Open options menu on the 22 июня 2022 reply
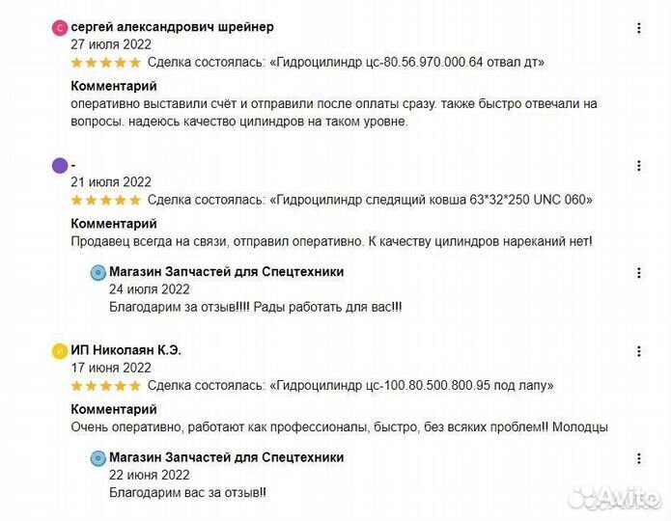The image size is (671, 521). pyautogui.click(x=638, y=458)
